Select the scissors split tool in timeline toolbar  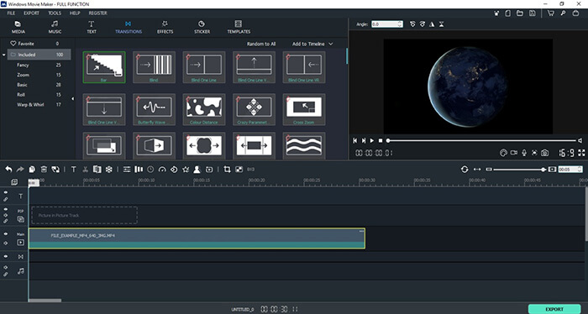[86, 170]
